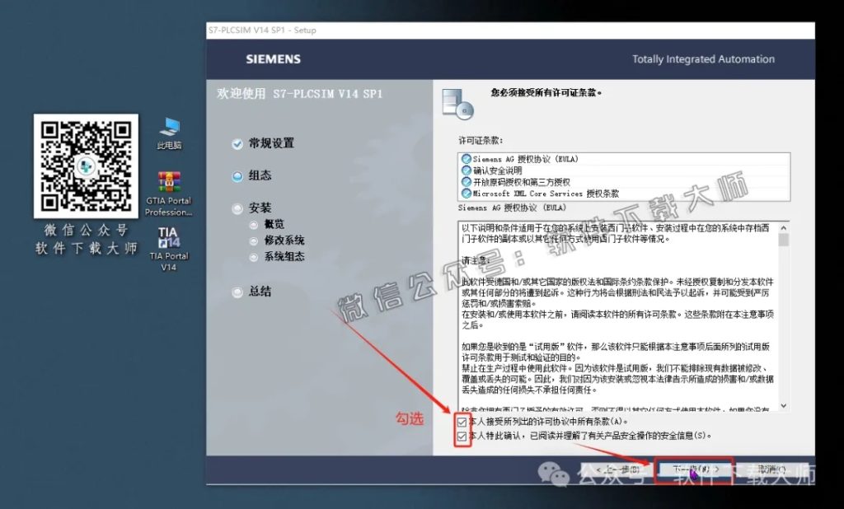View 开放原码授权和第三方授权 license terms
The width and height of the screenshot is (844, 509).
pos(519,180)
